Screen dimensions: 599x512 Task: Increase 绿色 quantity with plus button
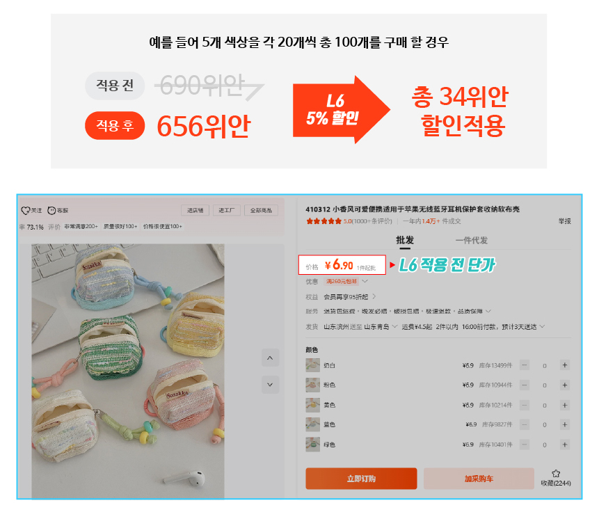(565, 445)
